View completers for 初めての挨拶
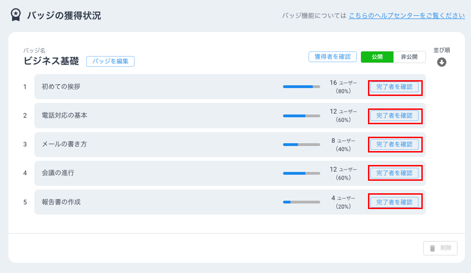The image size is (471, 273). 394,87
